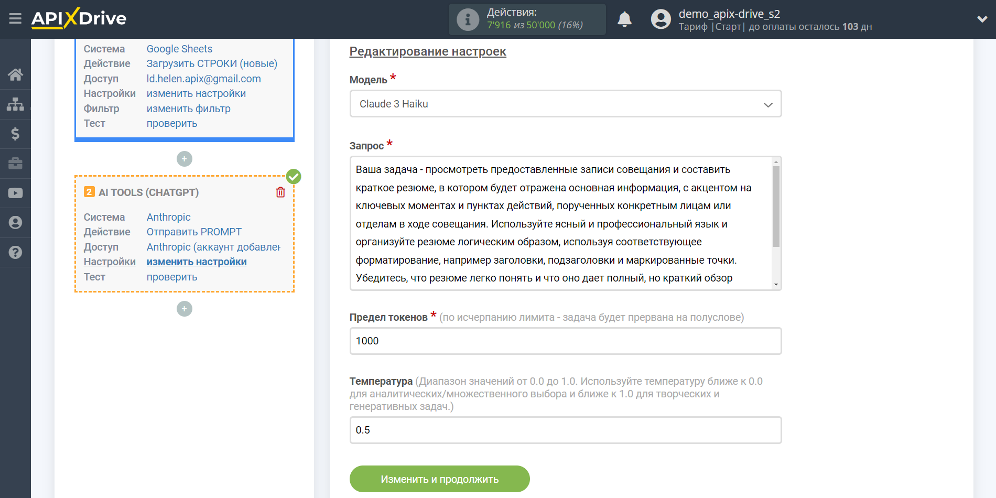
Task: Click the notifications bell icon
Action: point(624,19)
